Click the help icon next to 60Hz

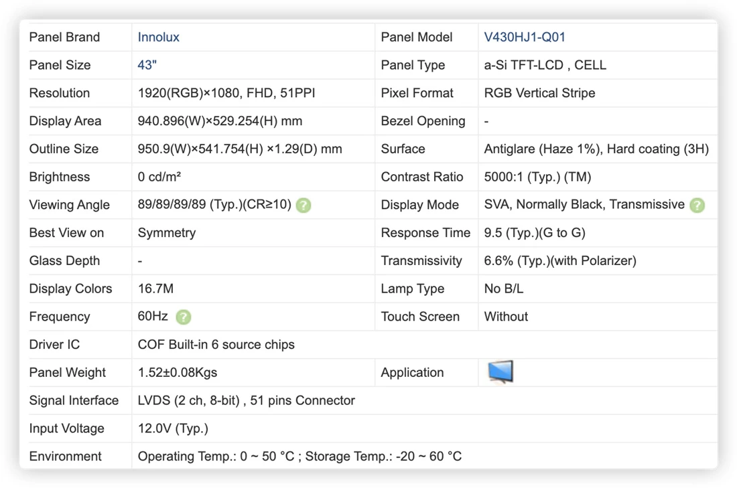[184, 317]
